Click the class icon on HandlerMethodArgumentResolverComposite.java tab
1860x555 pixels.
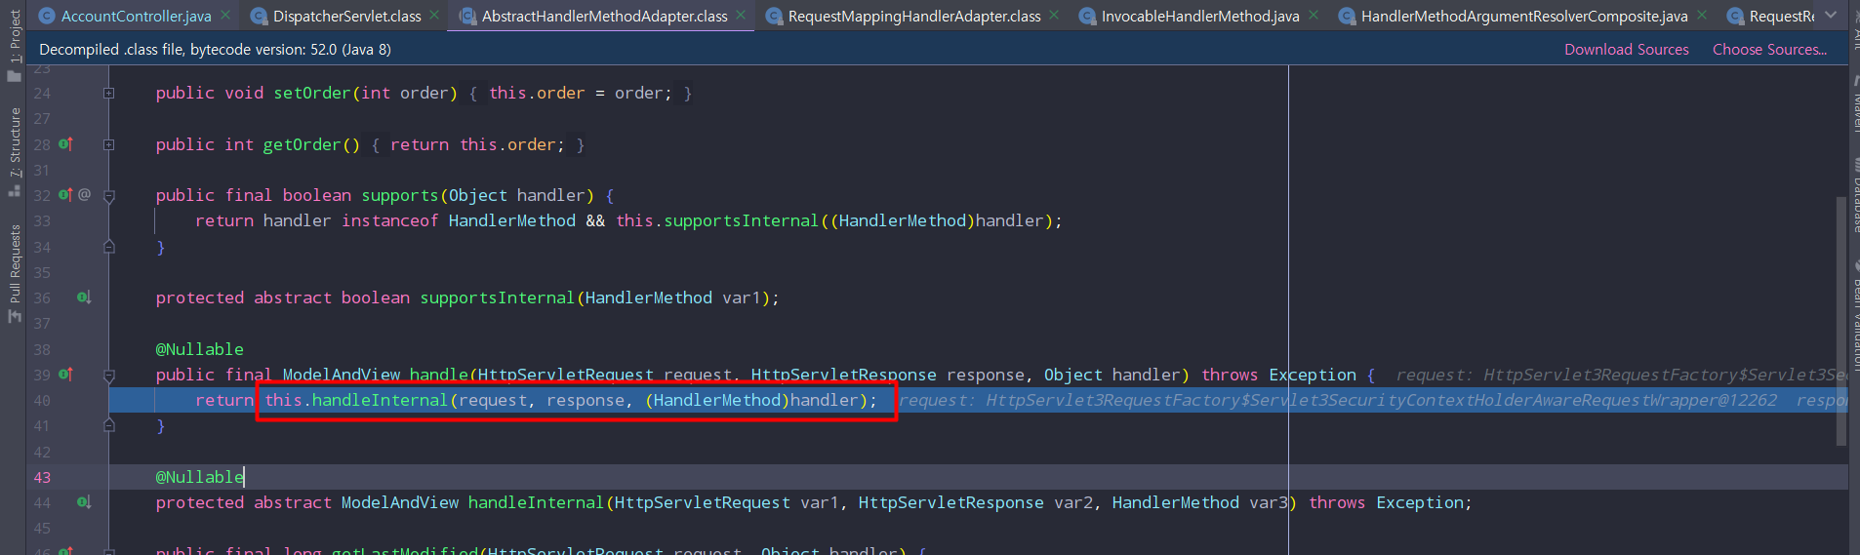(x=1347, y=16)
